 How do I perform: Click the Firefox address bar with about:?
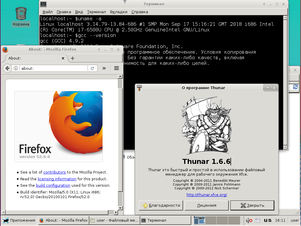point(54,68)
